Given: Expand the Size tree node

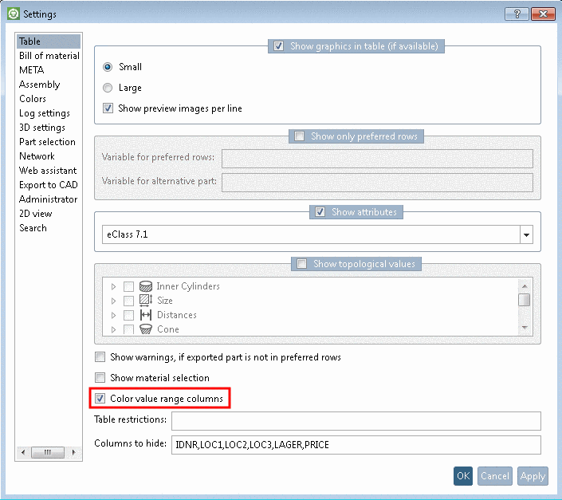Looking at the screenshot, I should point(114,301).
